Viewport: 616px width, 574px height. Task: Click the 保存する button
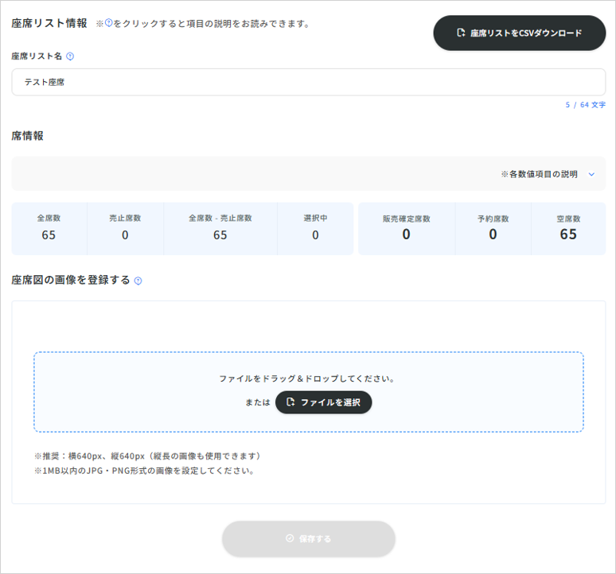click(308, 539)
